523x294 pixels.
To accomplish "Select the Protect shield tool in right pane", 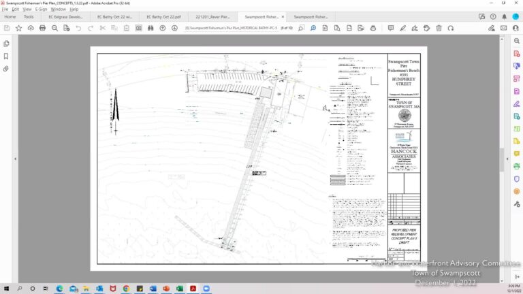I will point(517,178).
